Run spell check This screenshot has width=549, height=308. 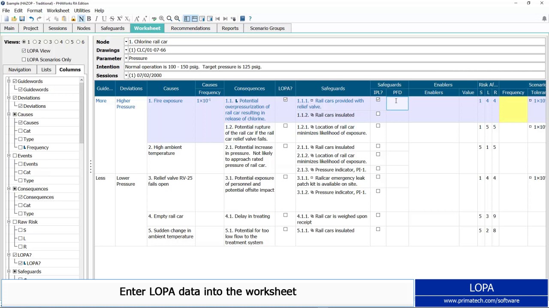[x=154, y=19]
